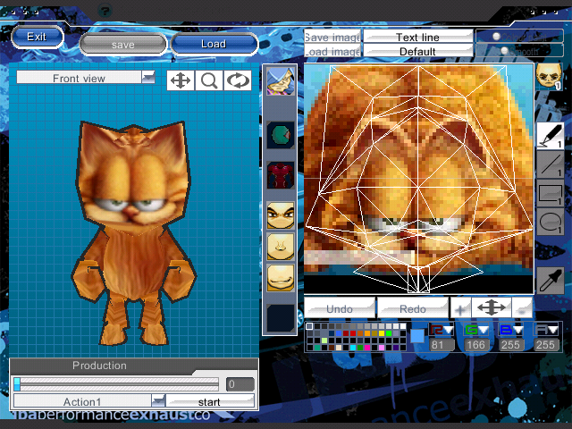Click the Exit button
The image size is (572, 429).
point(38,37)
